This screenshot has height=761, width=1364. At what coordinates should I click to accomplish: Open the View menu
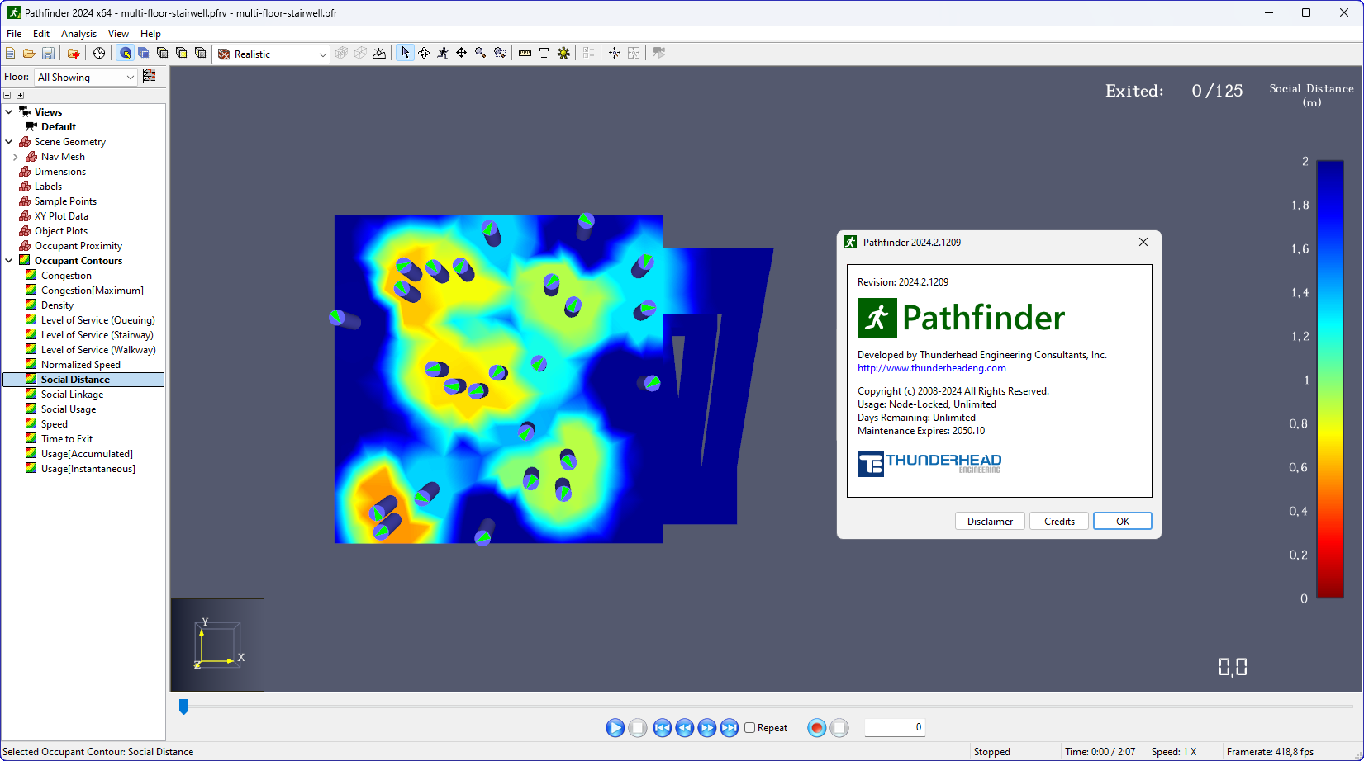[x=117, y=34]
